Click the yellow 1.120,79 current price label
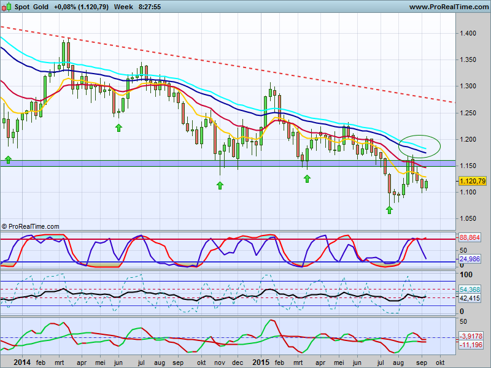 click(x=473, y=181)
